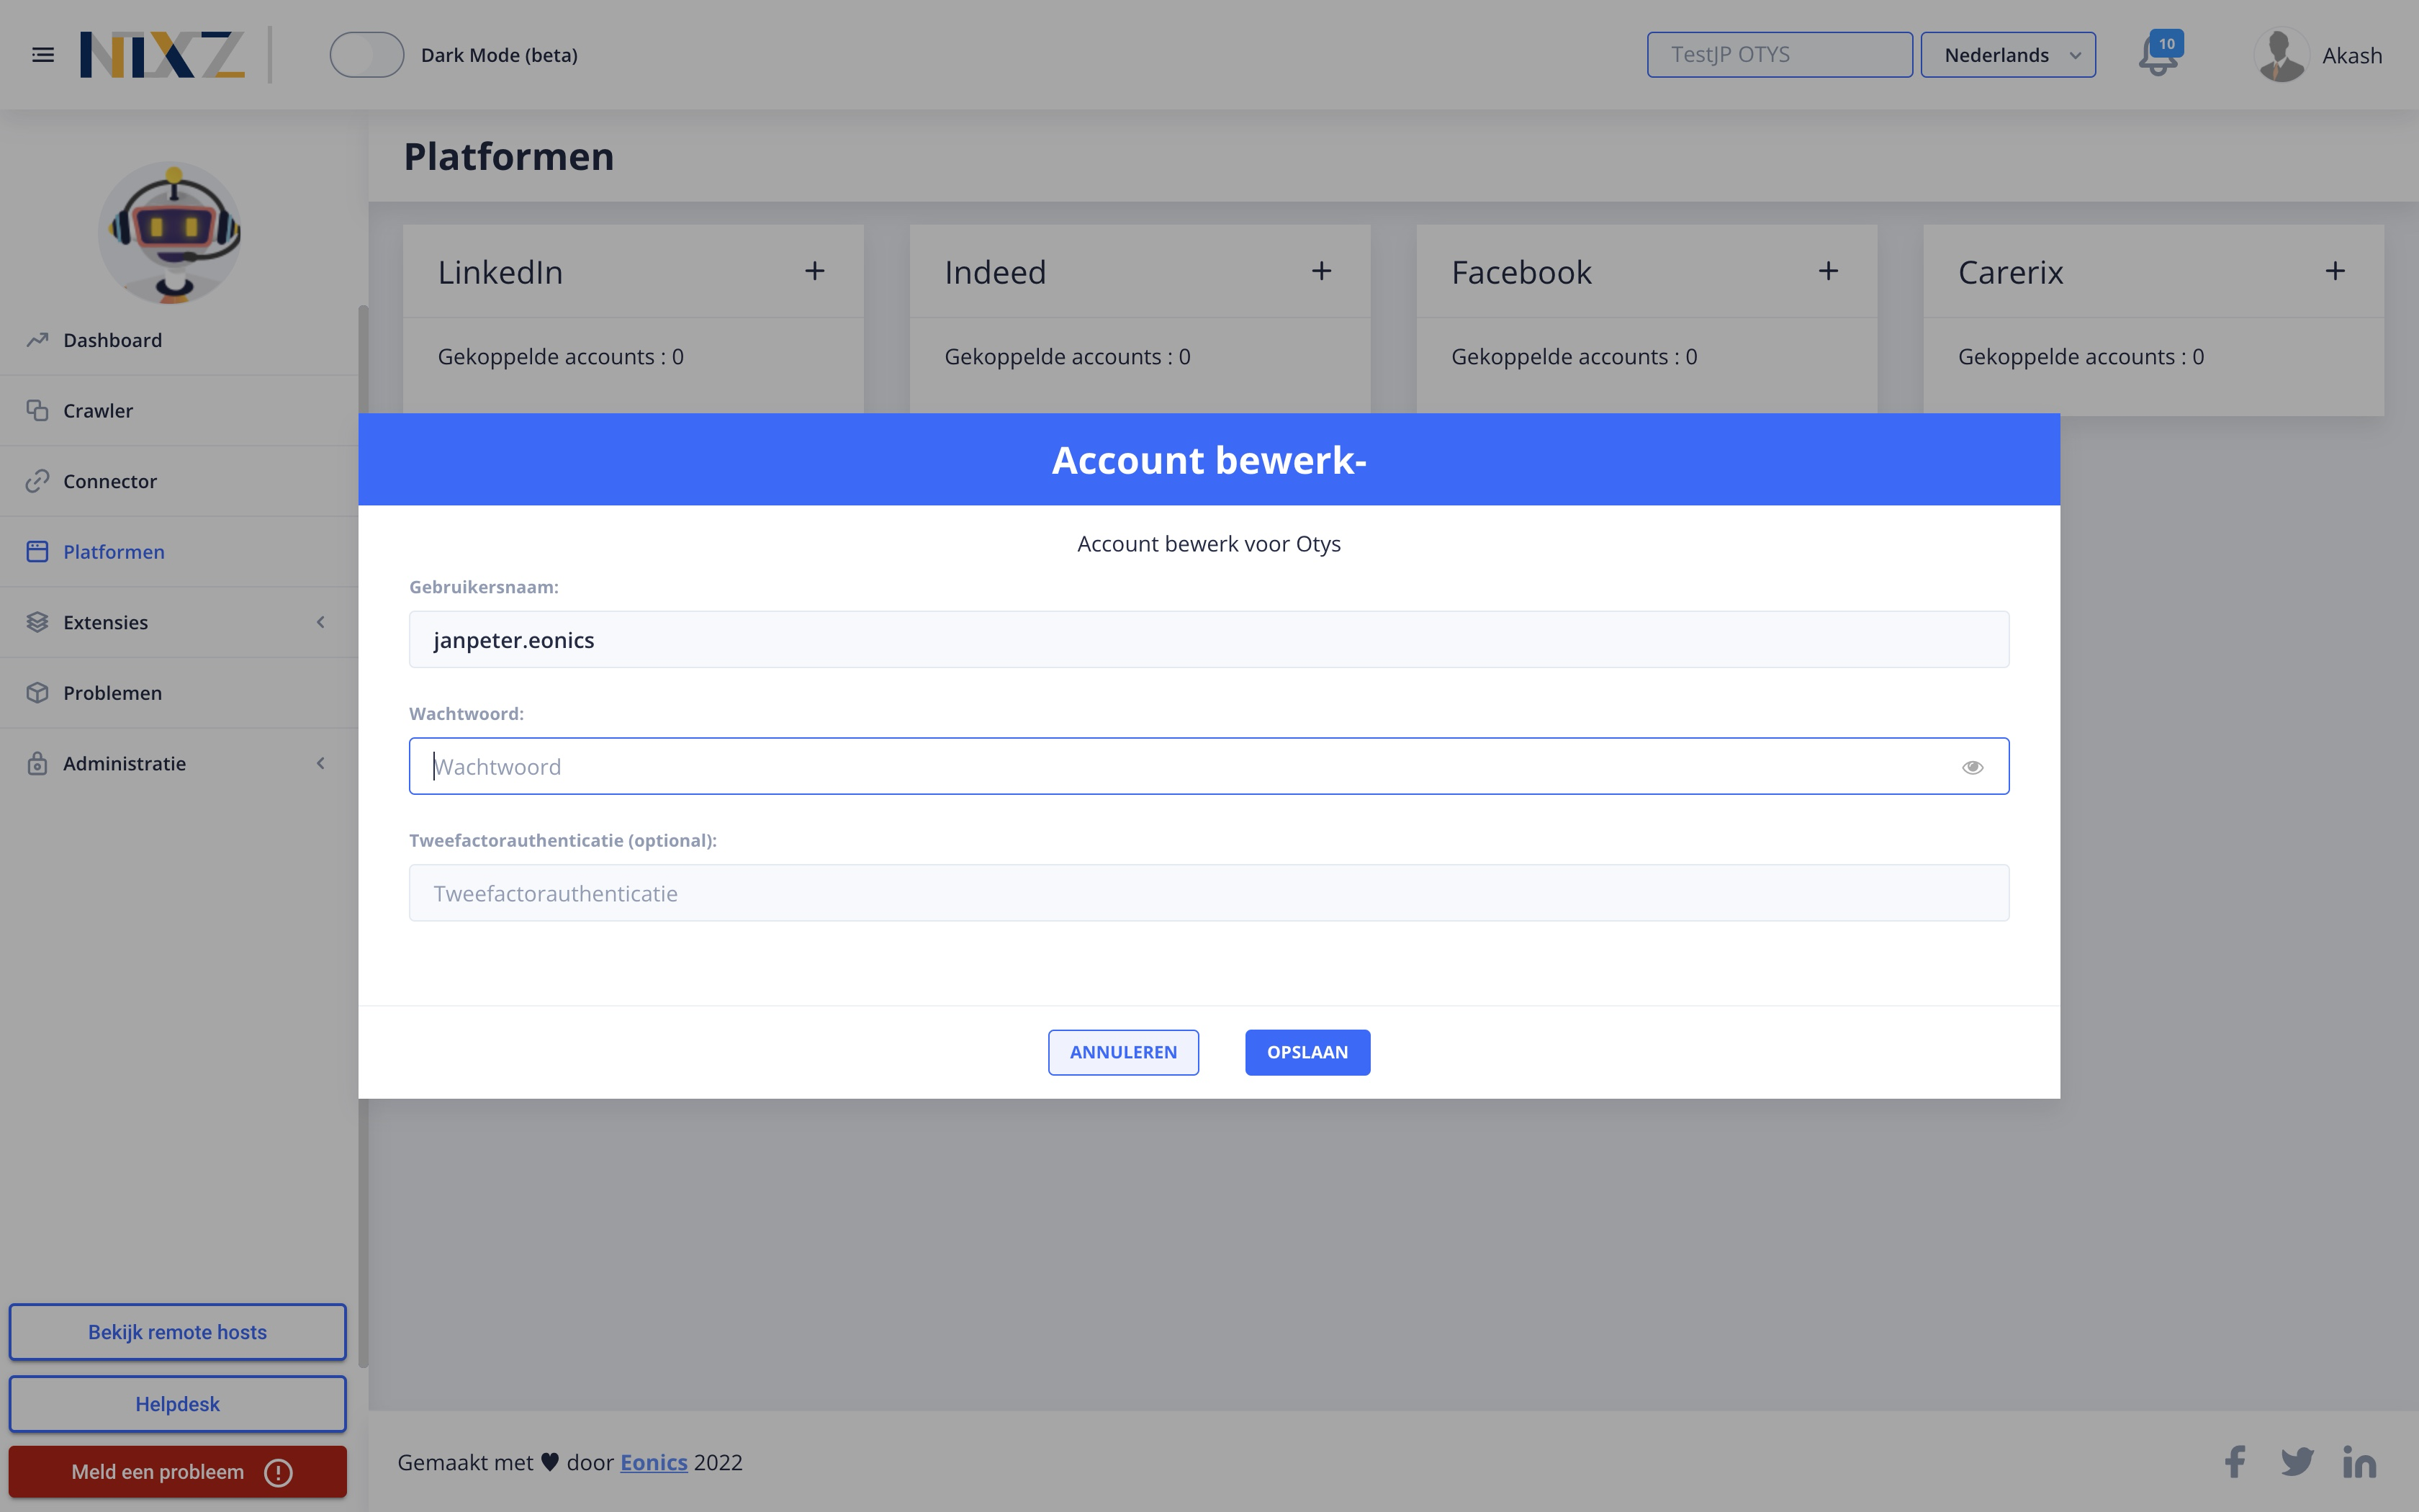The width and height of the screenshot is (2419, 1512).
Task: Click 'Gekoppelde accounts : 0' under Carerix
Action: pos(2081,357)
